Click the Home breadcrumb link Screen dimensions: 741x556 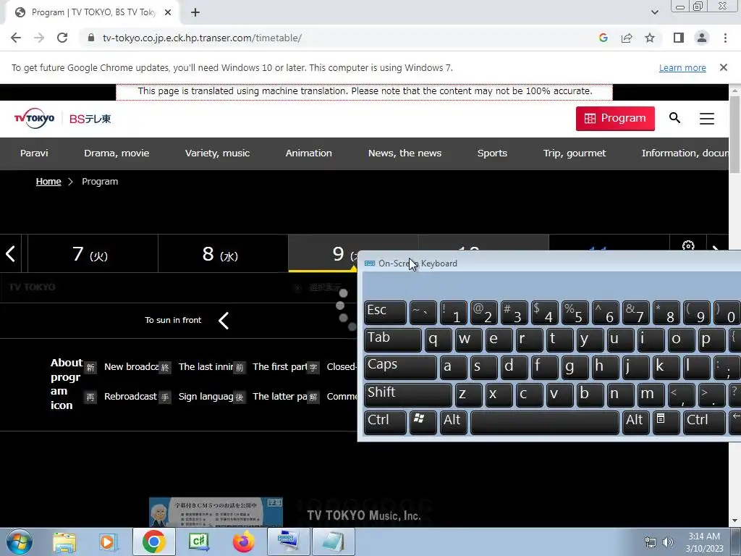click(x=48, y=182)
